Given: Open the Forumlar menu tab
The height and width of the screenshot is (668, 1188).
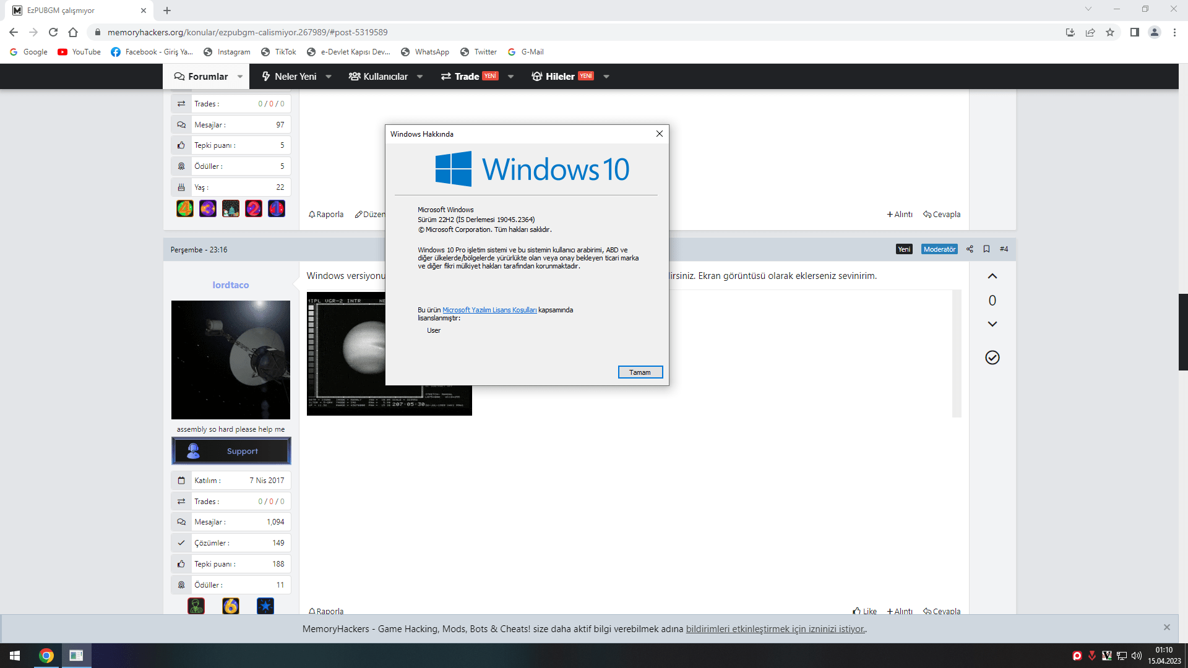Looking at the screenshot, I should [x=201, y=76].
